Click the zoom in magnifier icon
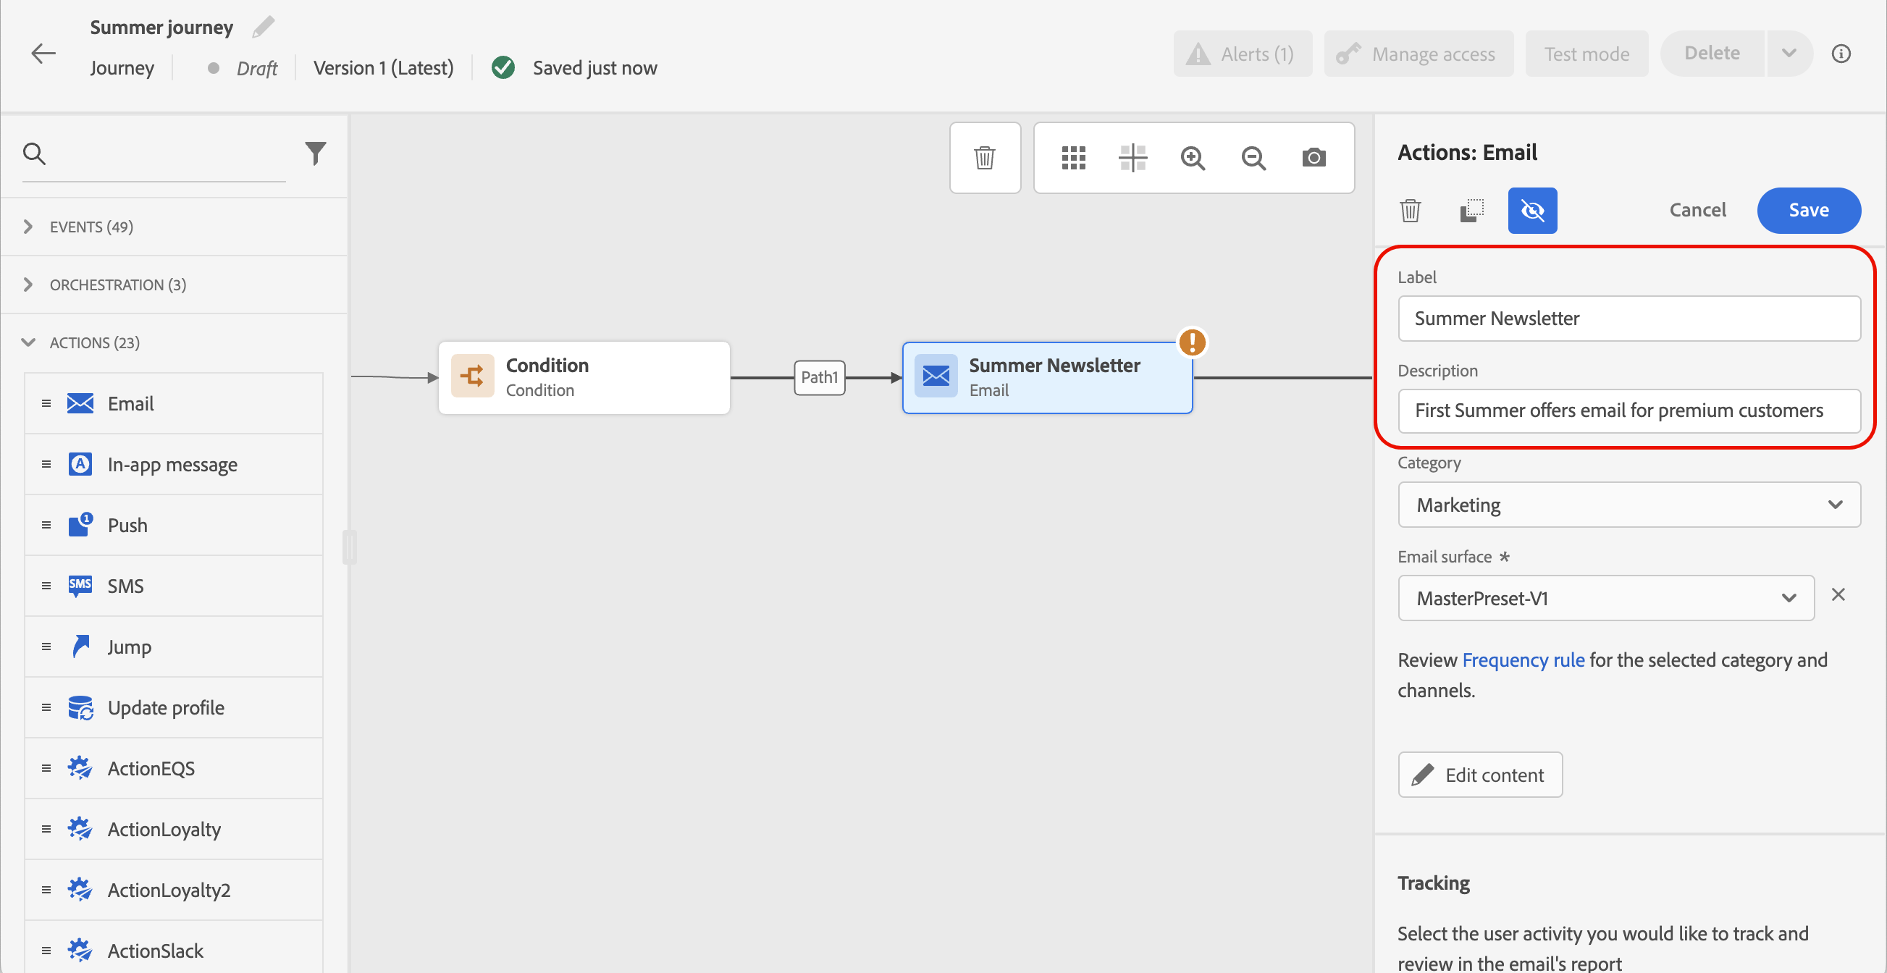This screenshot has height=973, width=1887. (x=1193, y=157)
